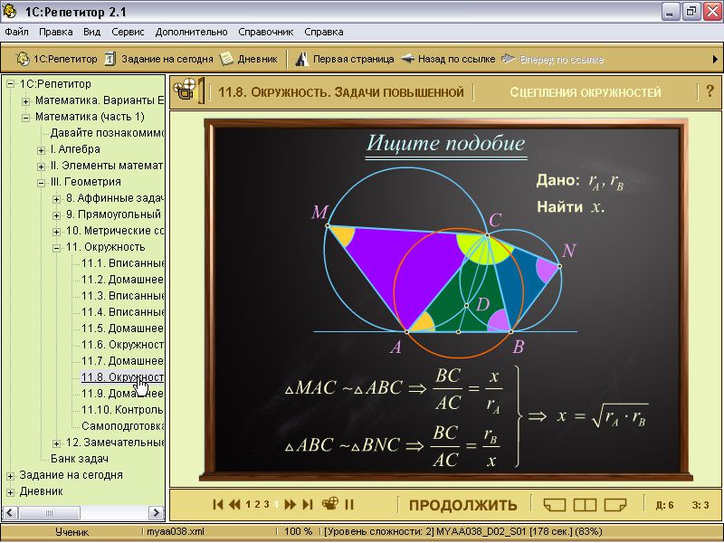Click the first-frame rewind playback button

click(217, 504)
